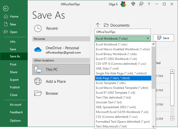Click the This PC computer icon
Viewport: 178px width, 129px height.
click(38, 69)
